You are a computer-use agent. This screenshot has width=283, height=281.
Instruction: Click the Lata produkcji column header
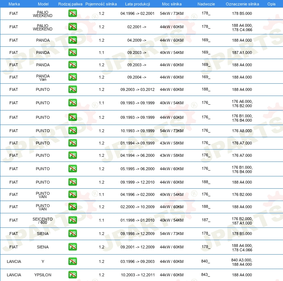click(138, 4)
